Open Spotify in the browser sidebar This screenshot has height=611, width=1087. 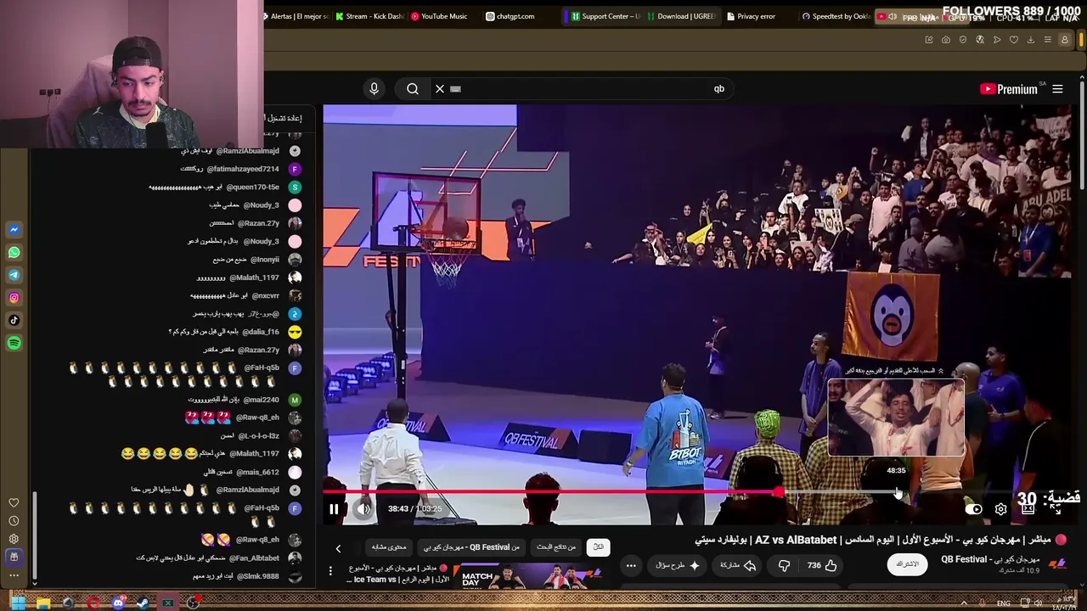pyautogui.click(x=14, y=343)
